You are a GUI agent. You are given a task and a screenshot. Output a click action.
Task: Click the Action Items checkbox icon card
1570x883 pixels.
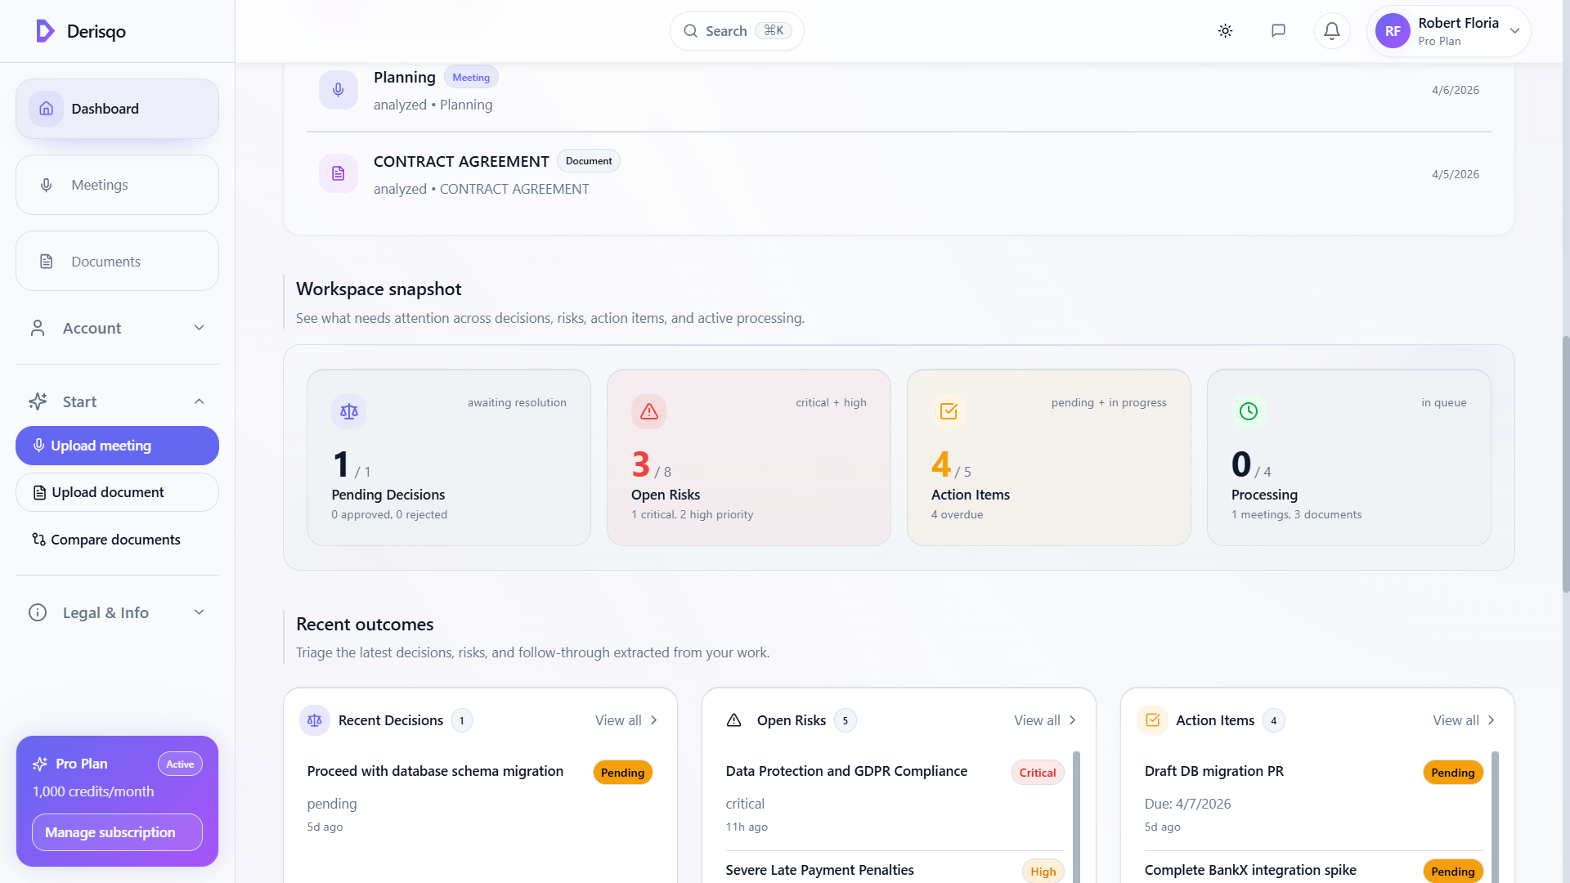pyautogui.click(x=949, y=411)
